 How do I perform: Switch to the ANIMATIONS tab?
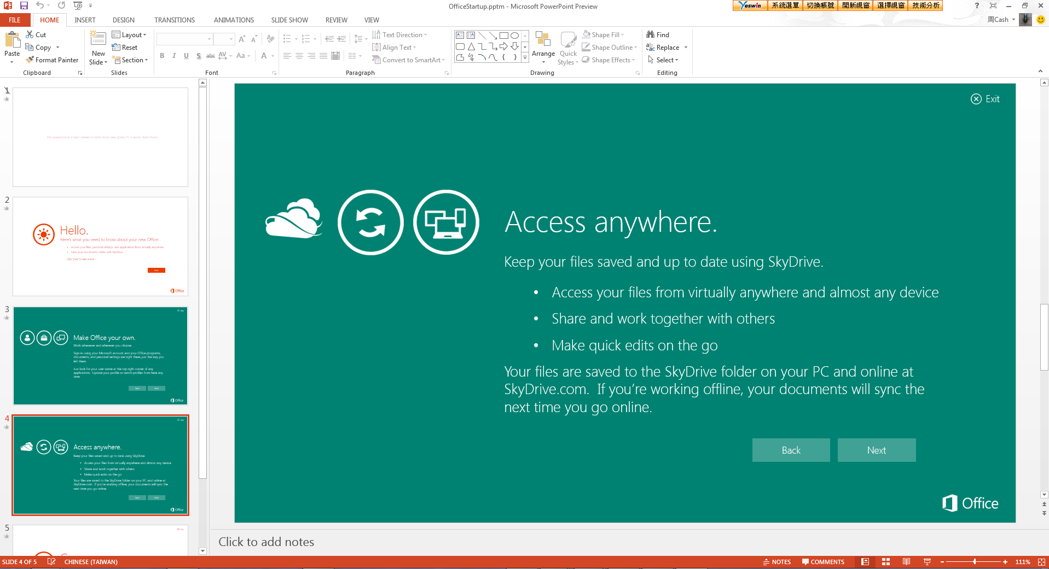(x=234, y=20)
